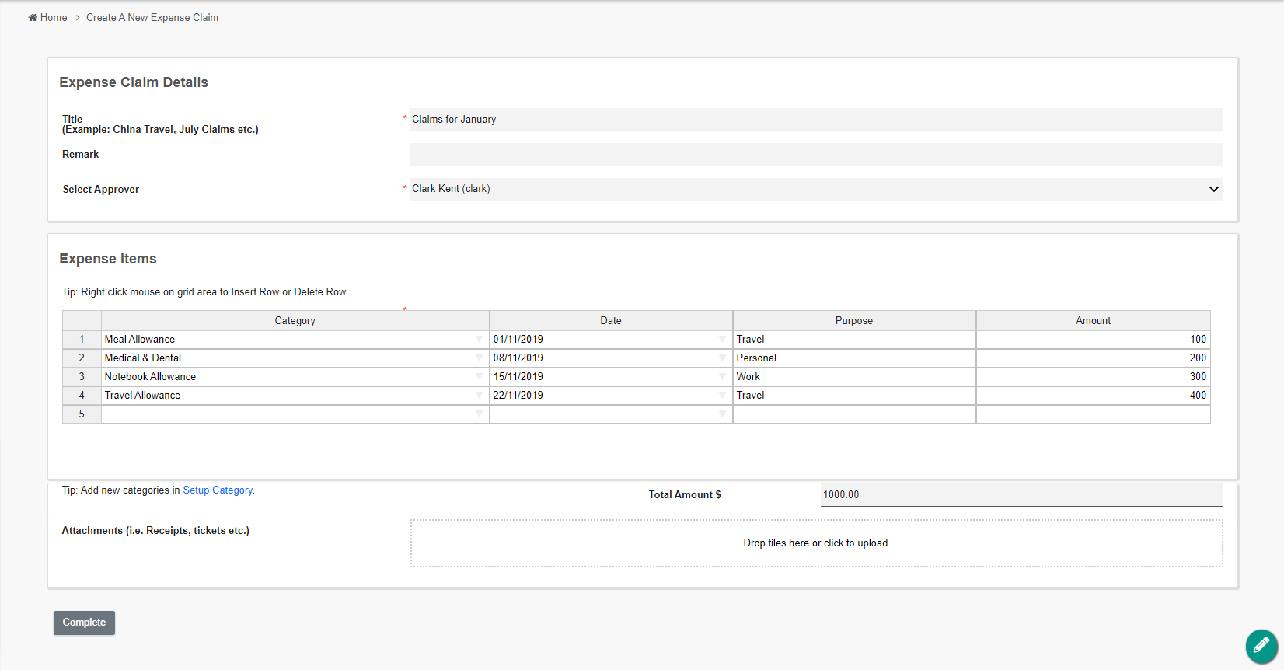This screenshot has height=670, width=1284.
Task: Open date dropdown in empty row 5
Action: point(722,414)
